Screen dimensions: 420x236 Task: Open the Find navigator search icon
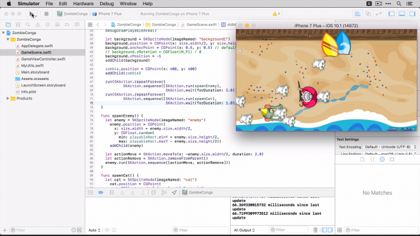(x=28, y=25)
